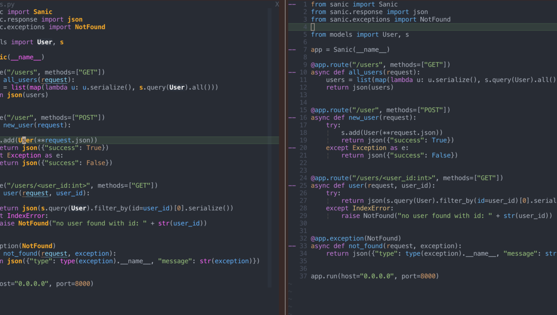Viewport: 557px width, 315px height.
Task: Toggle fold marker beside line 7
Action: (292, 50)
